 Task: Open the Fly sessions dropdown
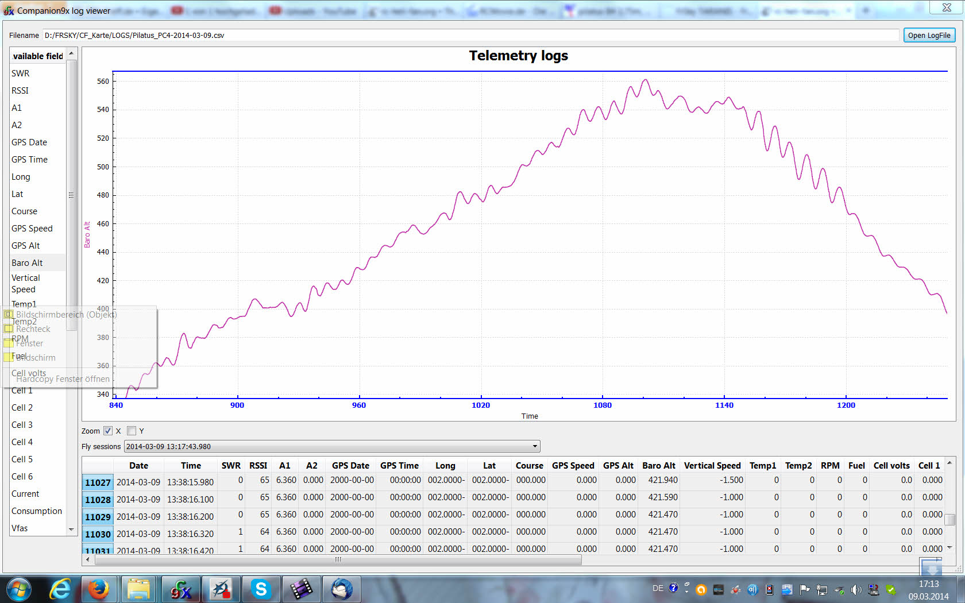[x=332, y=446]
